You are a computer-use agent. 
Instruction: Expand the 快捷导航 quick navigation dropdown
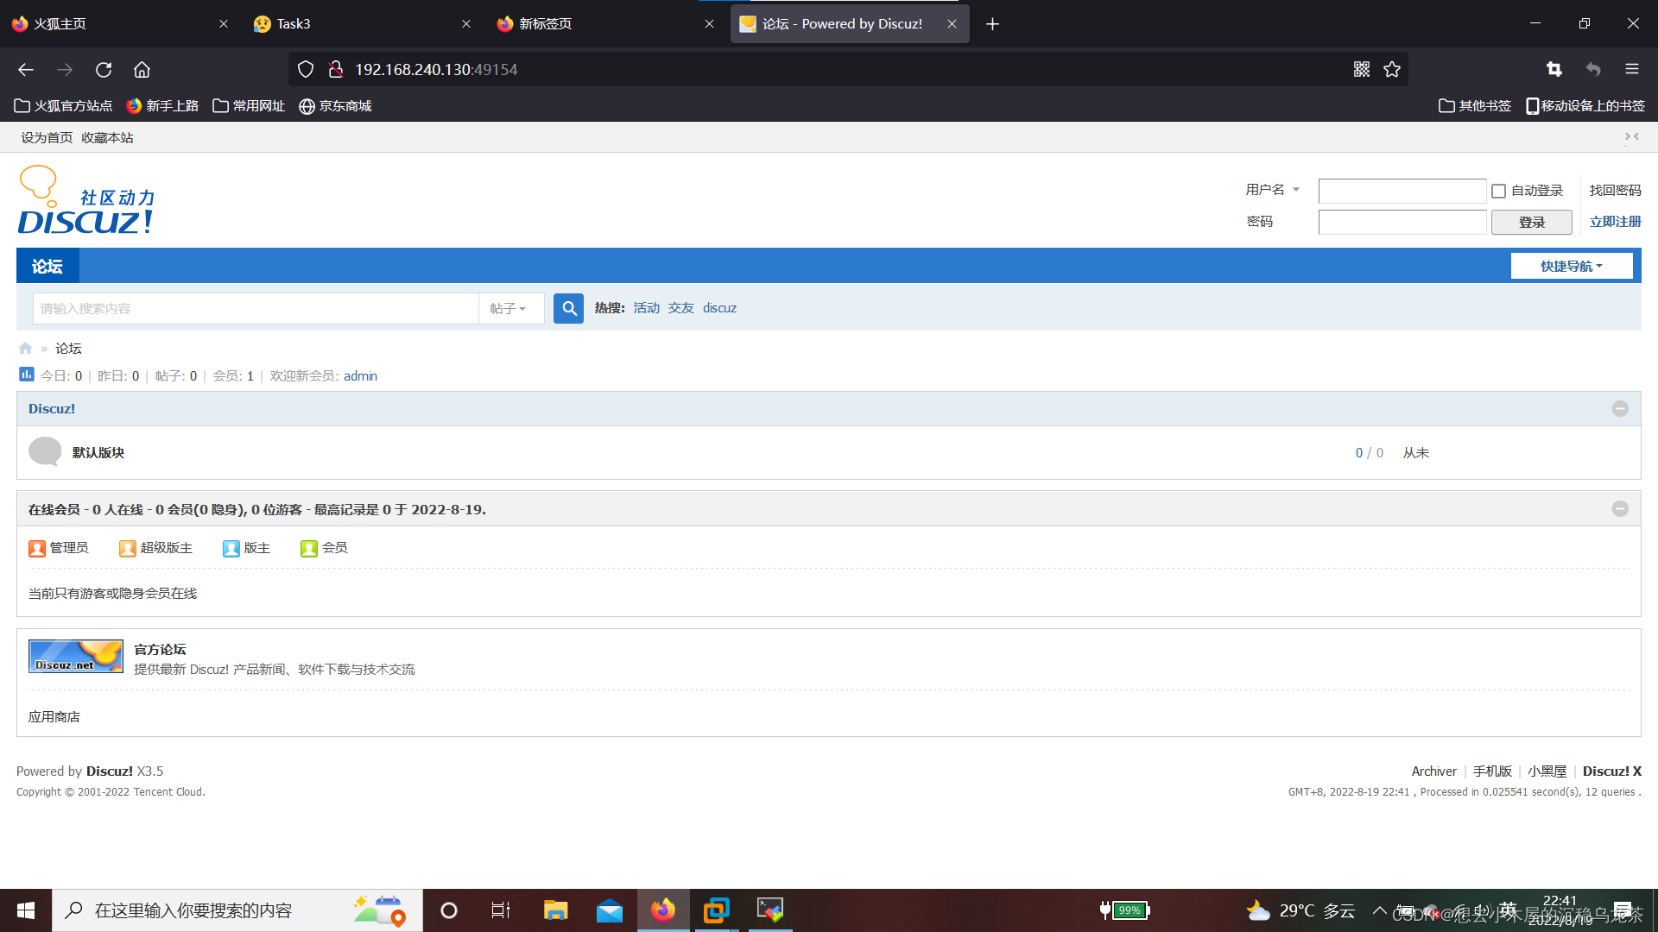tap(1571, 266)
